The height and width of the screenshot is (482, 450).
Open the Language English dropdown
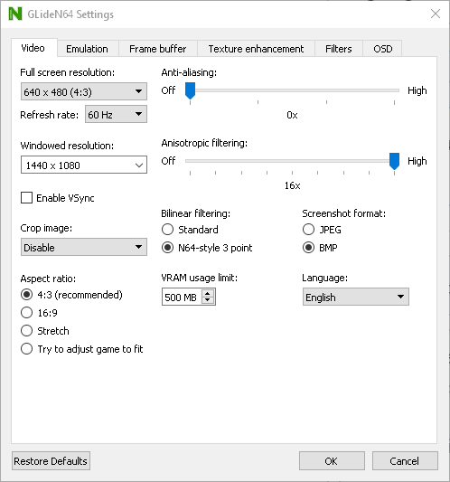356,297
